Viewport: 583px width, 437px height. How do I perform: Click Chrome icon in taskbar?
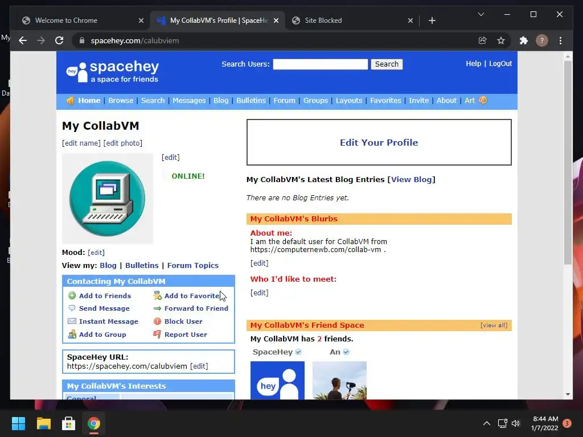point(94,423)
